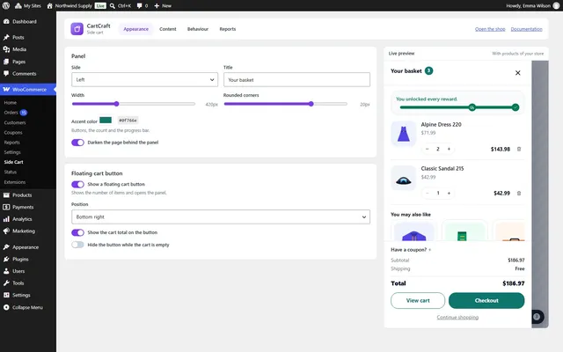Remove Classic Sandal 215 via trash icon

coord(519,194)
